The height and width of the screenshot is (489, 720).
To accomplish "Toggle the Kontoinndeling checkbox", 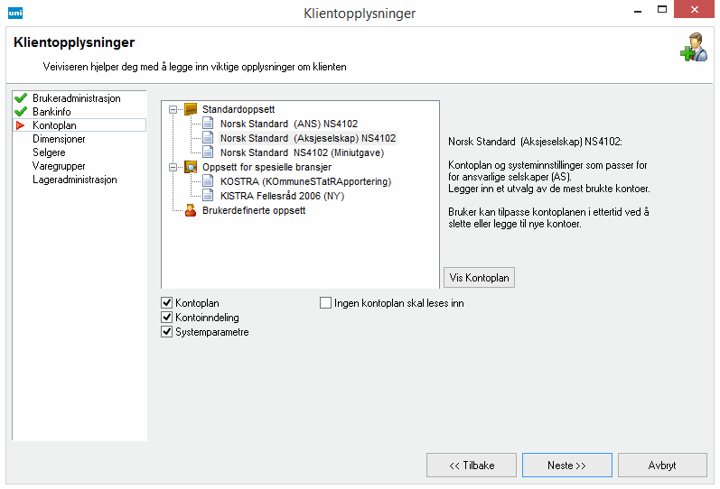I will (x=166, y=318).
